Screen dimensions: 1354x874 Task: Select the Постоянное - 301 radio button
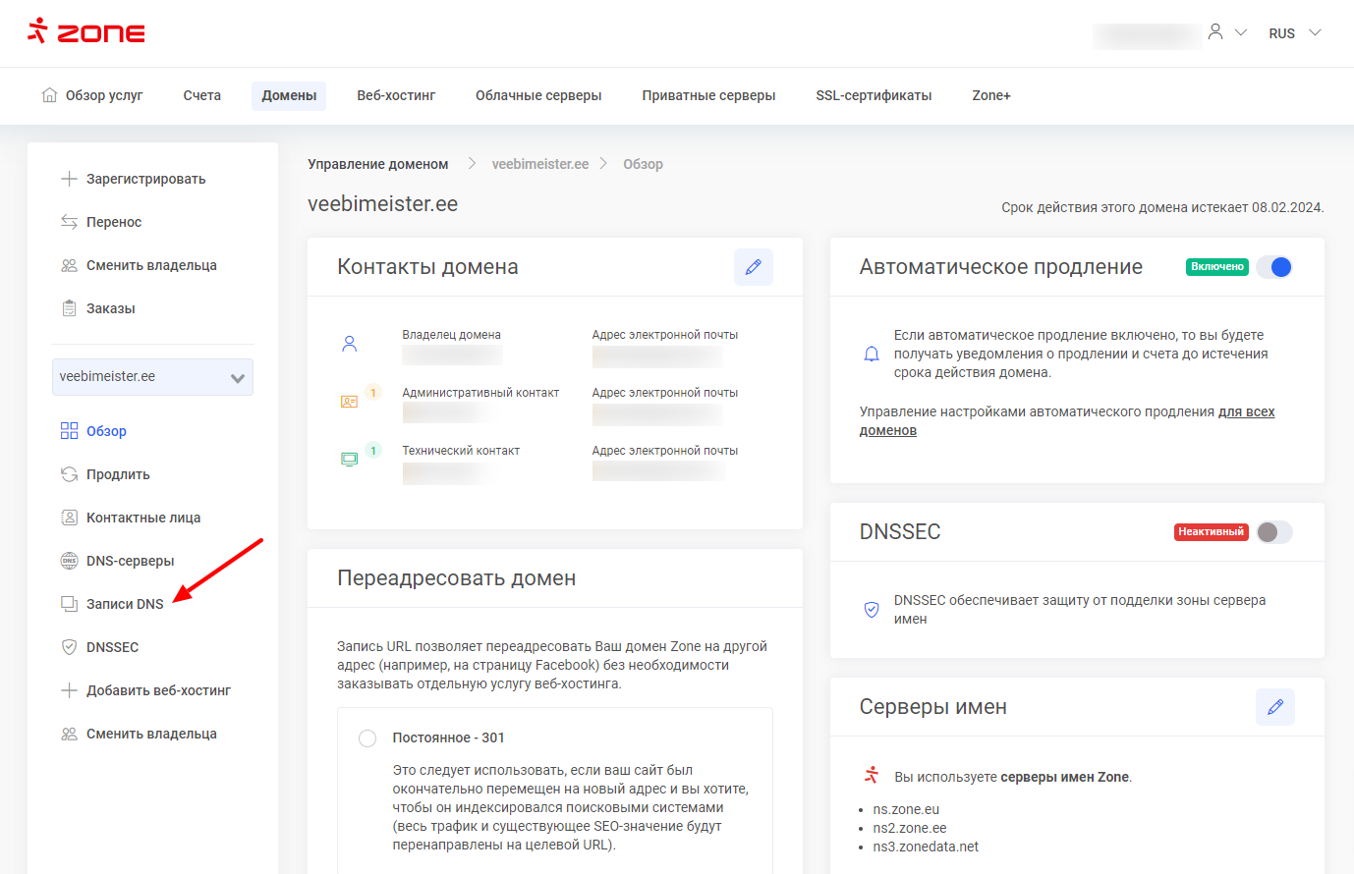tap(367, 738)
